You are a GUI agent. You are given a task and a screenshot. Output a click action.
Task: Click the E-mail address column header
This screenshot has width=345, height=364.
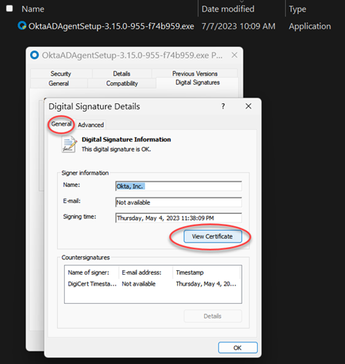pyautogui.click(x=142, y=272)
